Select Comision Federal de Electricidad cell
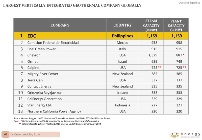Viewport: 202px width, 140px height. click(x=66, y=42)
